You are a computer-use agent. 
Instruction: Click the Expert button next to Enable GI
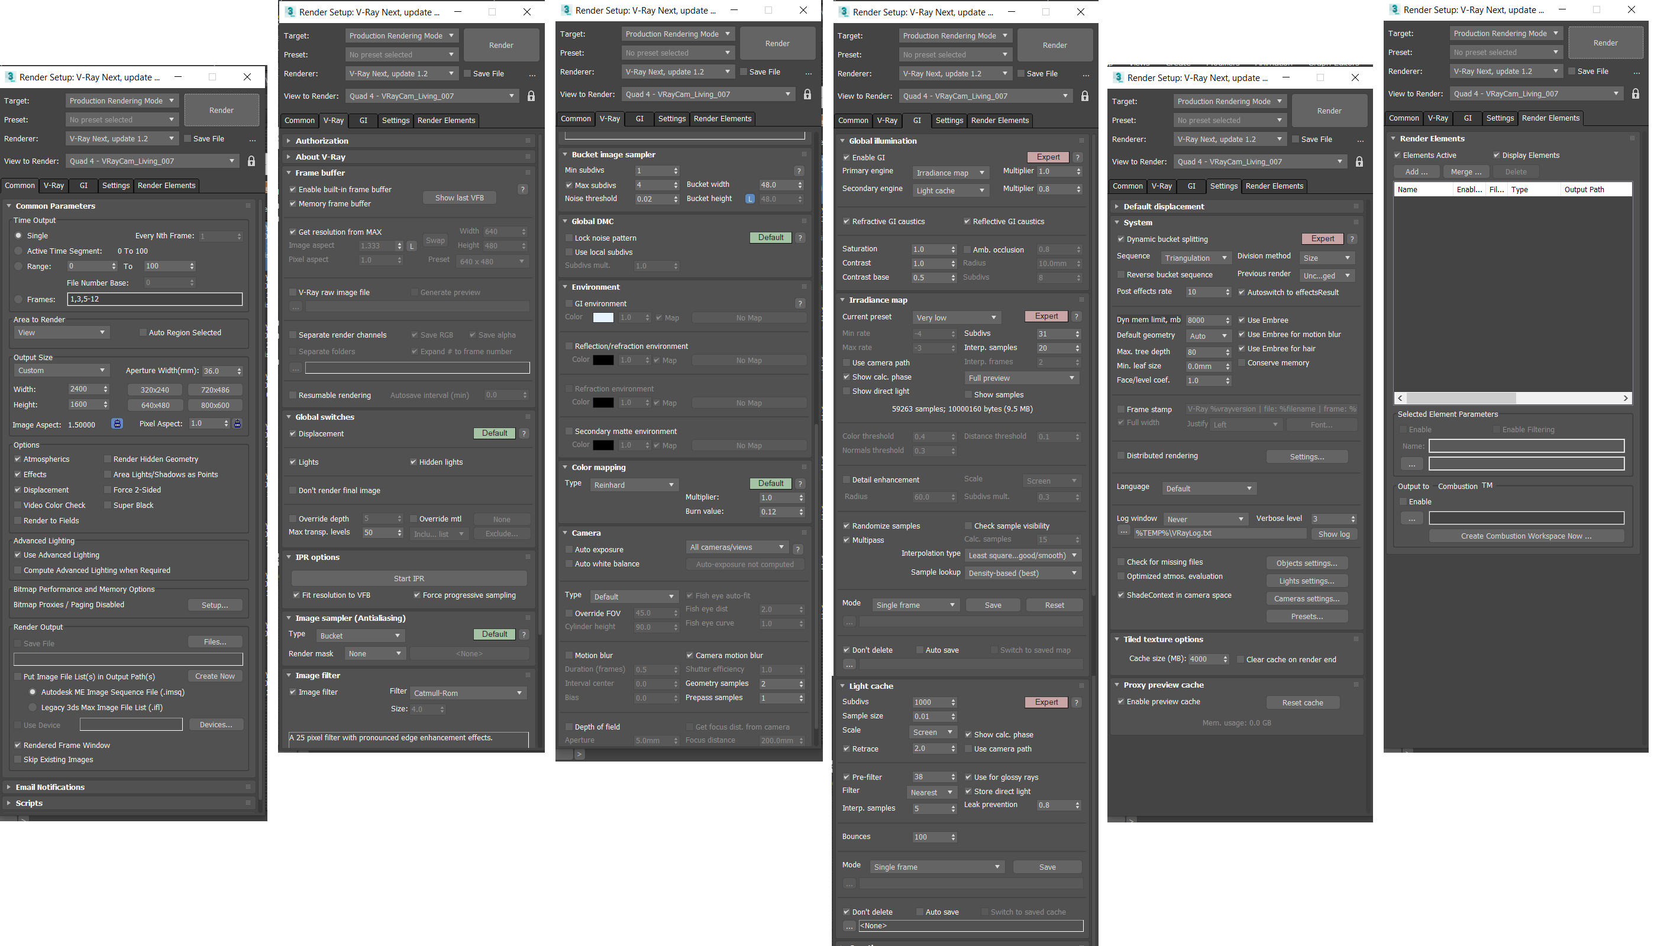pyautogui.click(x=1043, y=157)
